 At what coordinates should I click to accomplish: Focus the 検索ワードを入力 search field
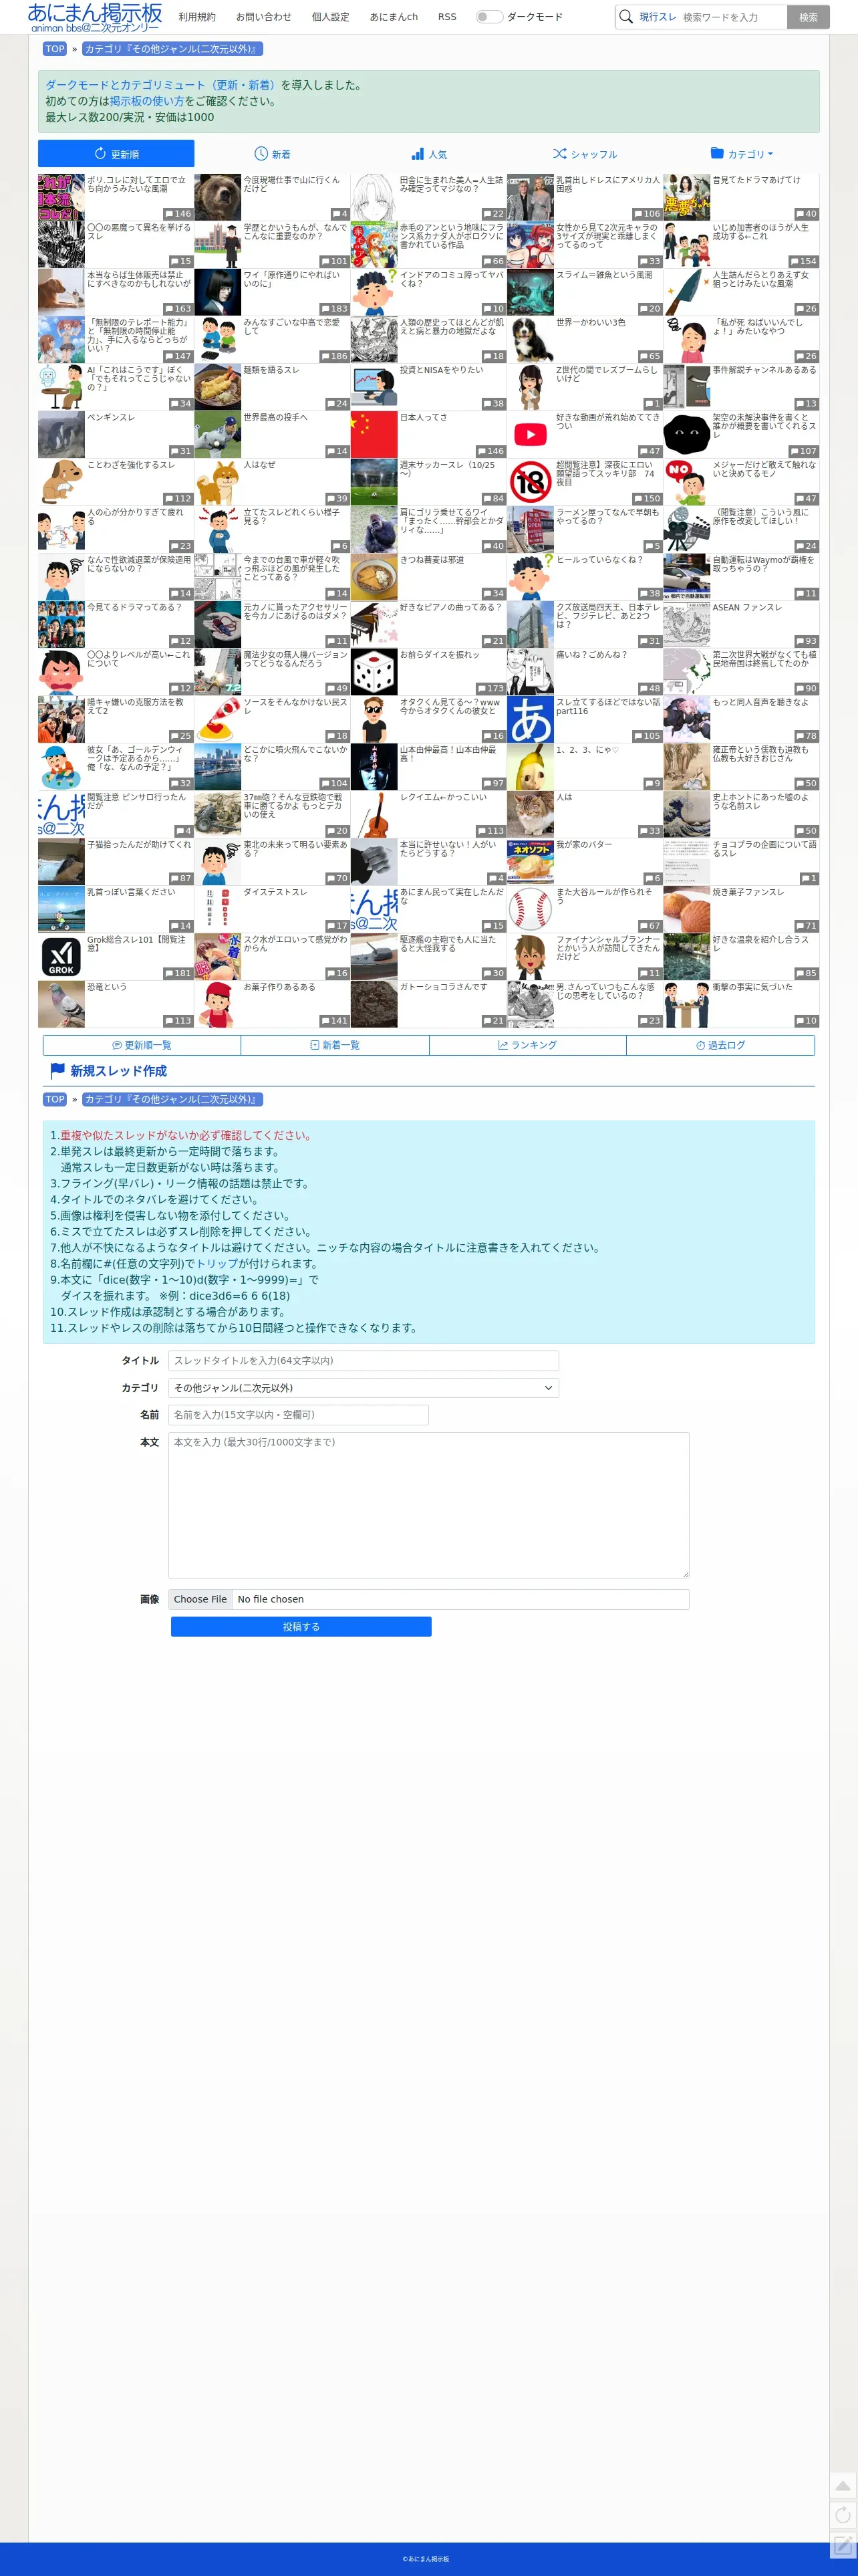click(733, 17)
